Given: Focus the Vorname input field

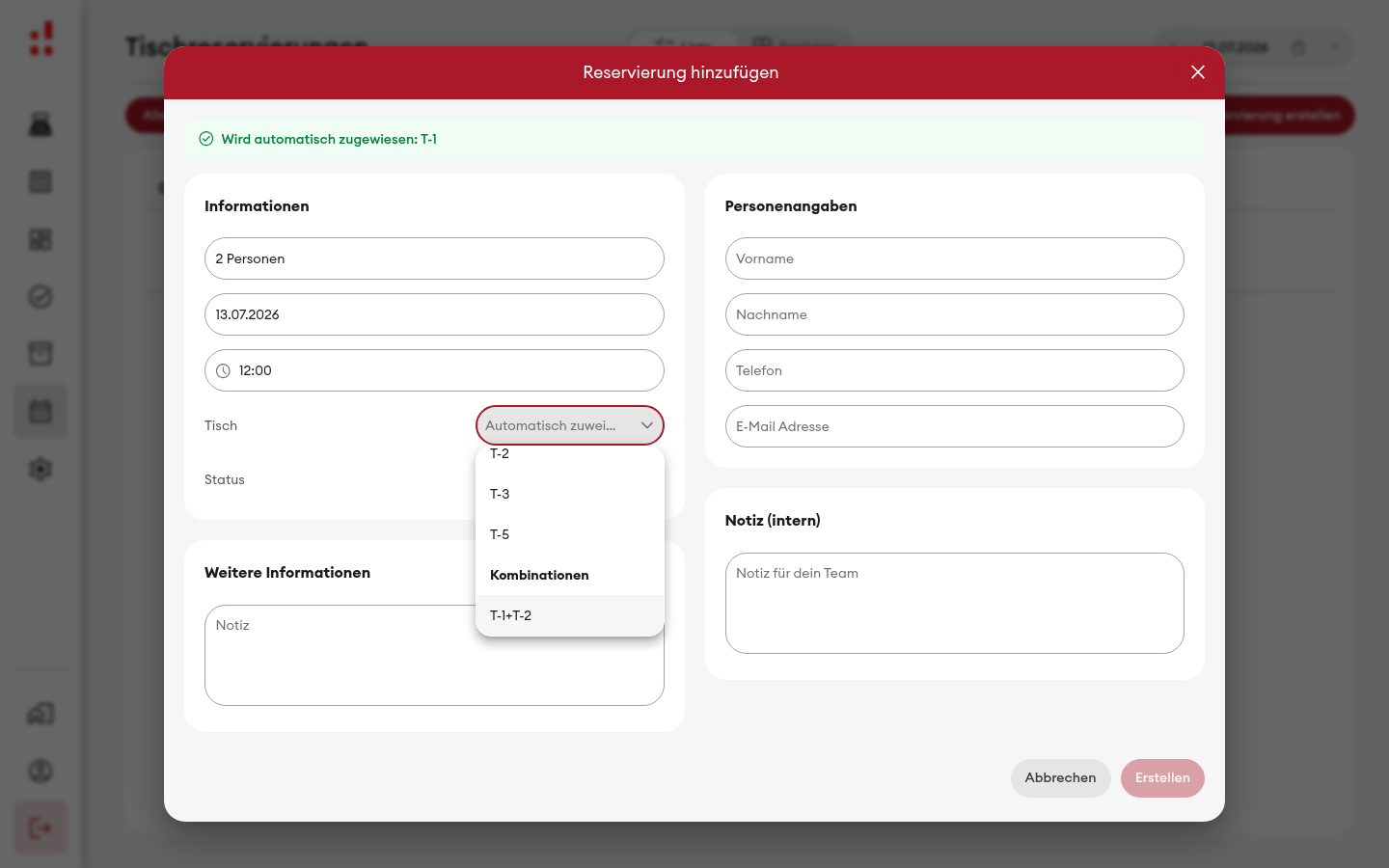Looking at the screenshot, I should click(x=955, y=258).
